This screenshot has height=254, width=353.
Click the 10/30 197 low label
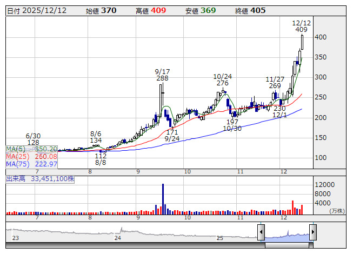232,125
